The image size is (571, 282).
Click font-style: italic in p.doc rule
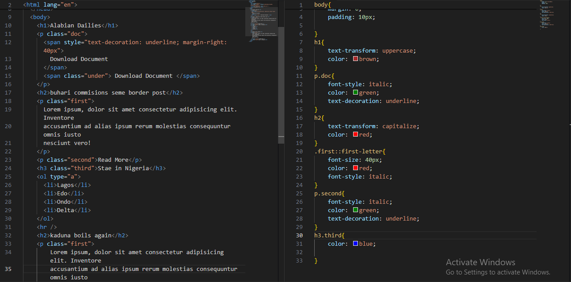[360, 84]
